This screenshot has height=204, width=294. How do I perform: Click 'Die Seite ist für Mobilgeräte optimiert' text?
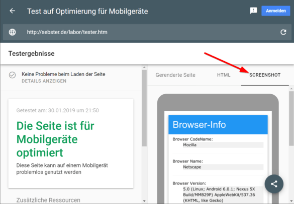pos(55,139)
